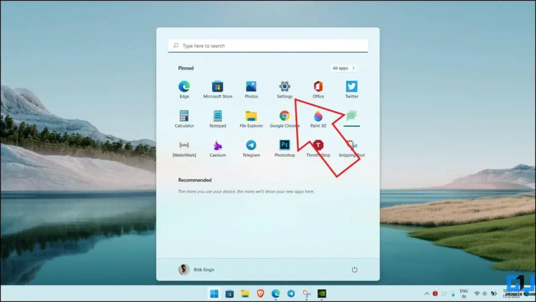536x302 pixels.
Task: Open Notepad from the Start menu
Action: click(217, 118)
